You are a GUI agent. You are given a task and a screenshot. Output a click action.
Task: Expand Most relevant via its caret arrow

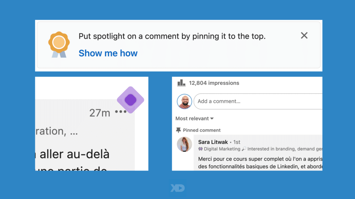211,119
